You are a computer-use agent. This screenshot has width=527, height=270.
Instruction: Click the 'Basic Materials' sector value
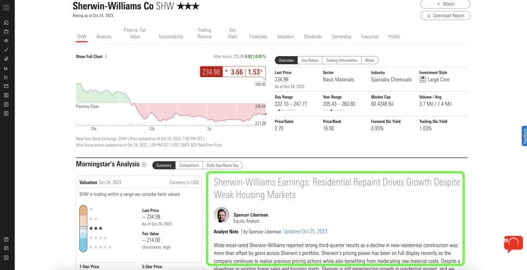coord(339,80)
